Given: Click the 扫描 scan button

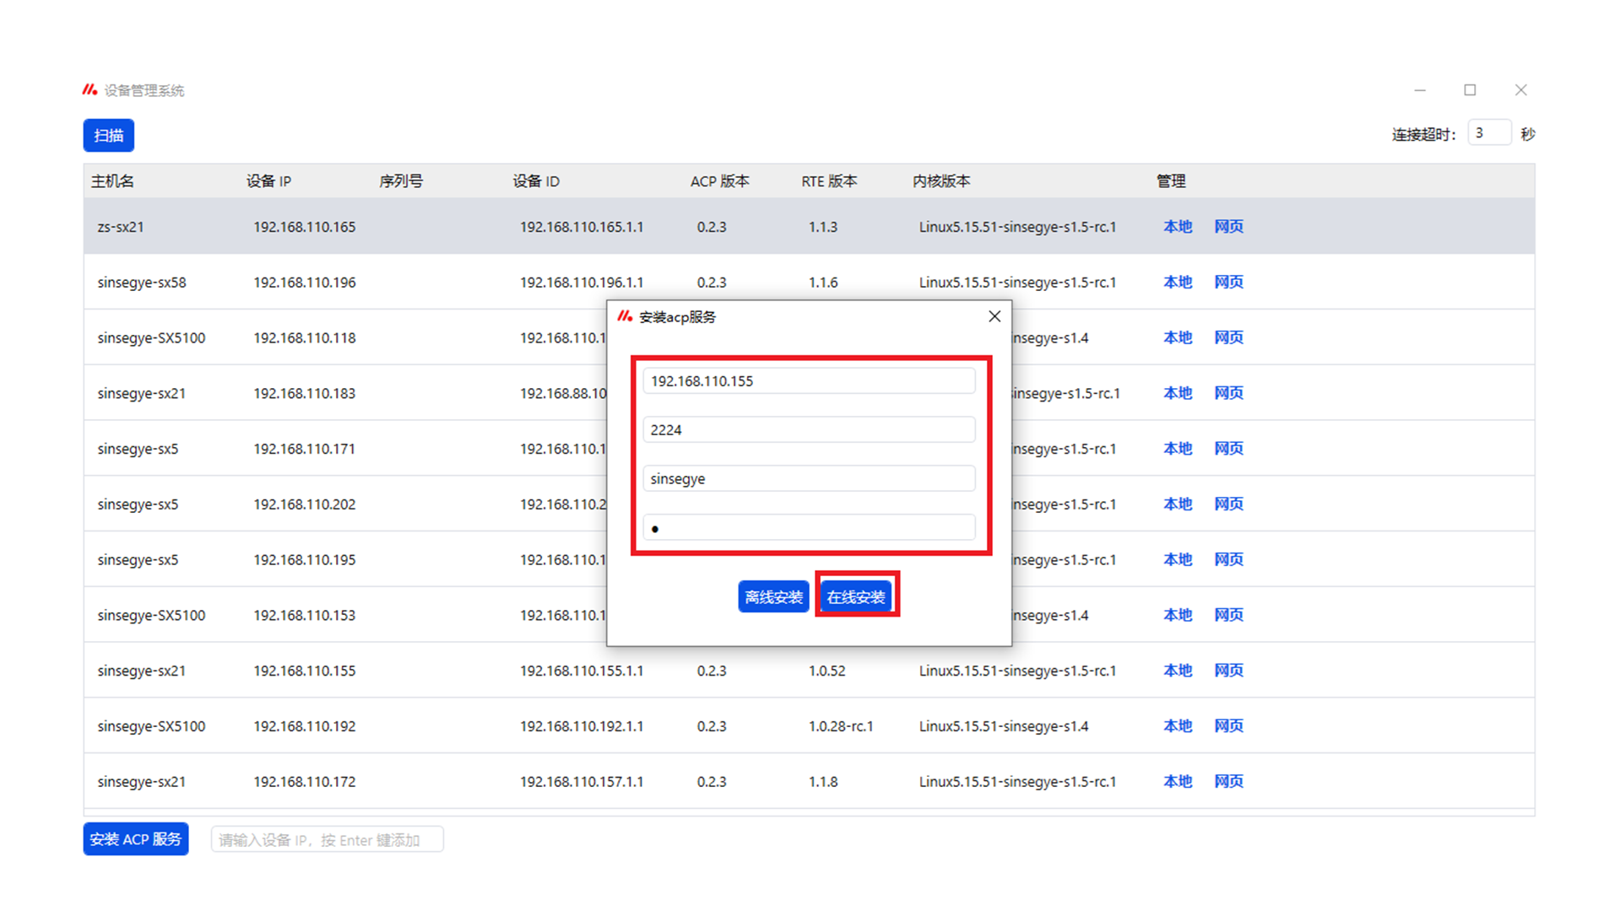Looking at the screenshot, I should 109,135.
